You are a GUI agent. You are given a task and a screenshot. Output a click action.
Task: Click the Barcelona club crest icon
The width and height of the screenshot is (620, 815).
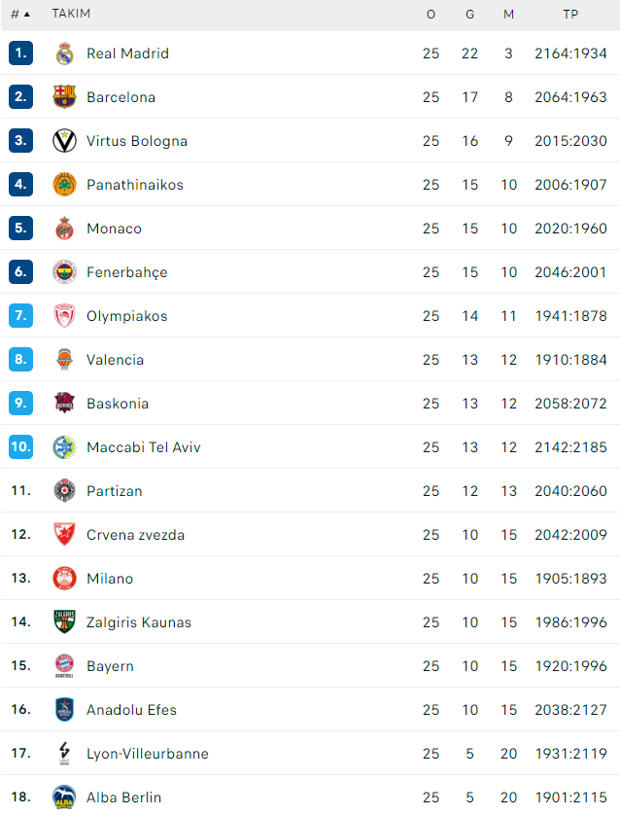pyautogui.click(x=64, y=97)
